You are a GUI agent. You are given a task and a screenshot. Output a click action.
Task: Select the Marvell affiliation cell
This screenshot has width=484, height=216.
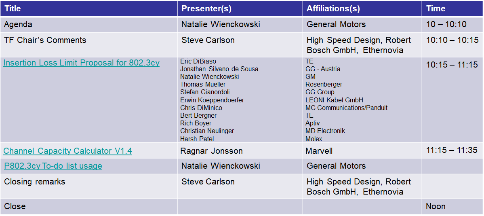[362, 151]
